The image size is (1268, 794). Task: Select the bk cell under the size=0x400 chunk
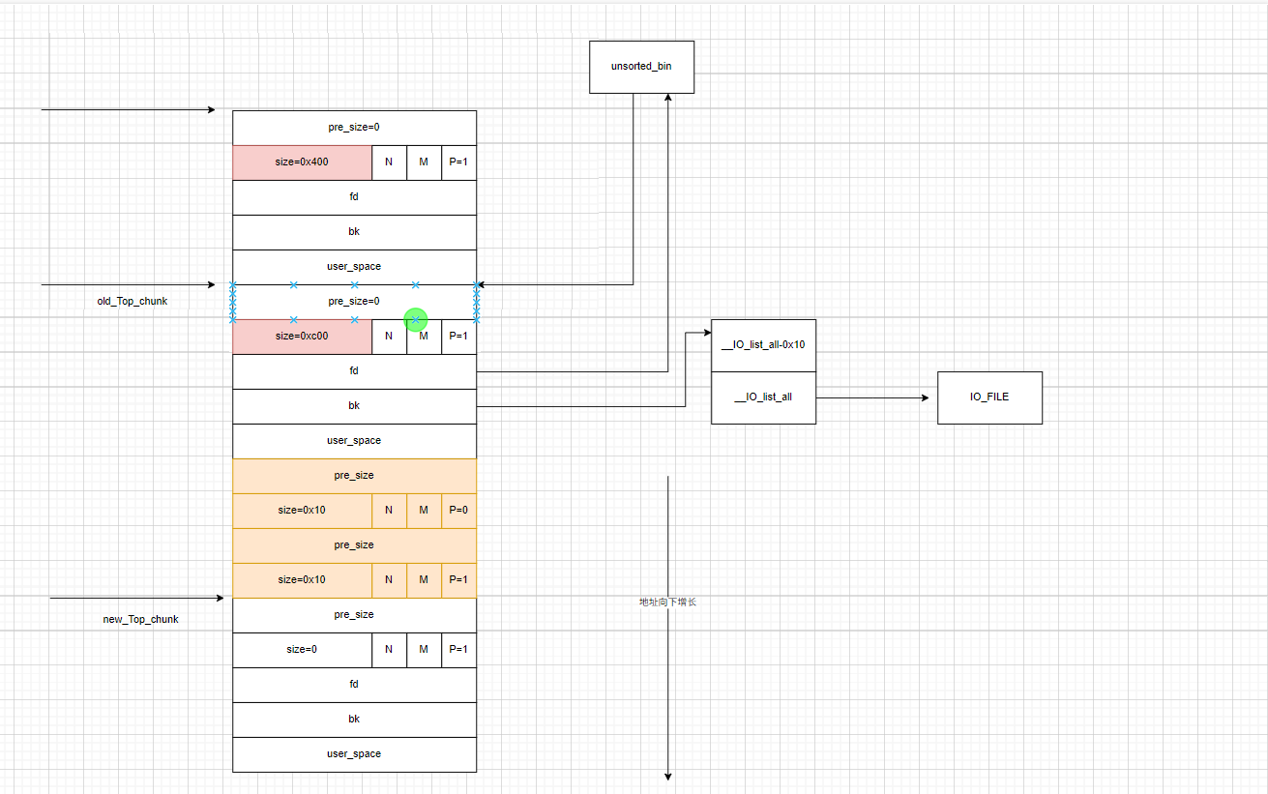pos(354,232)
